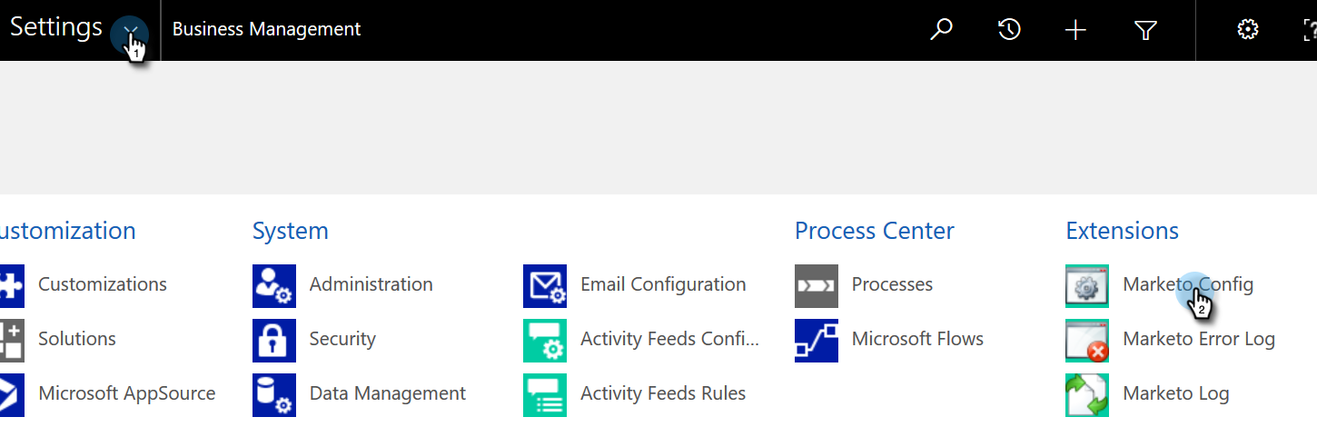Click the Microsoft Flows icon
The image size is (1317, 427).
(x=816, y=341)
